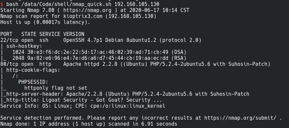The image size is (289, 128).
Task: Click the STATE column header
Action: click(29, 34)
